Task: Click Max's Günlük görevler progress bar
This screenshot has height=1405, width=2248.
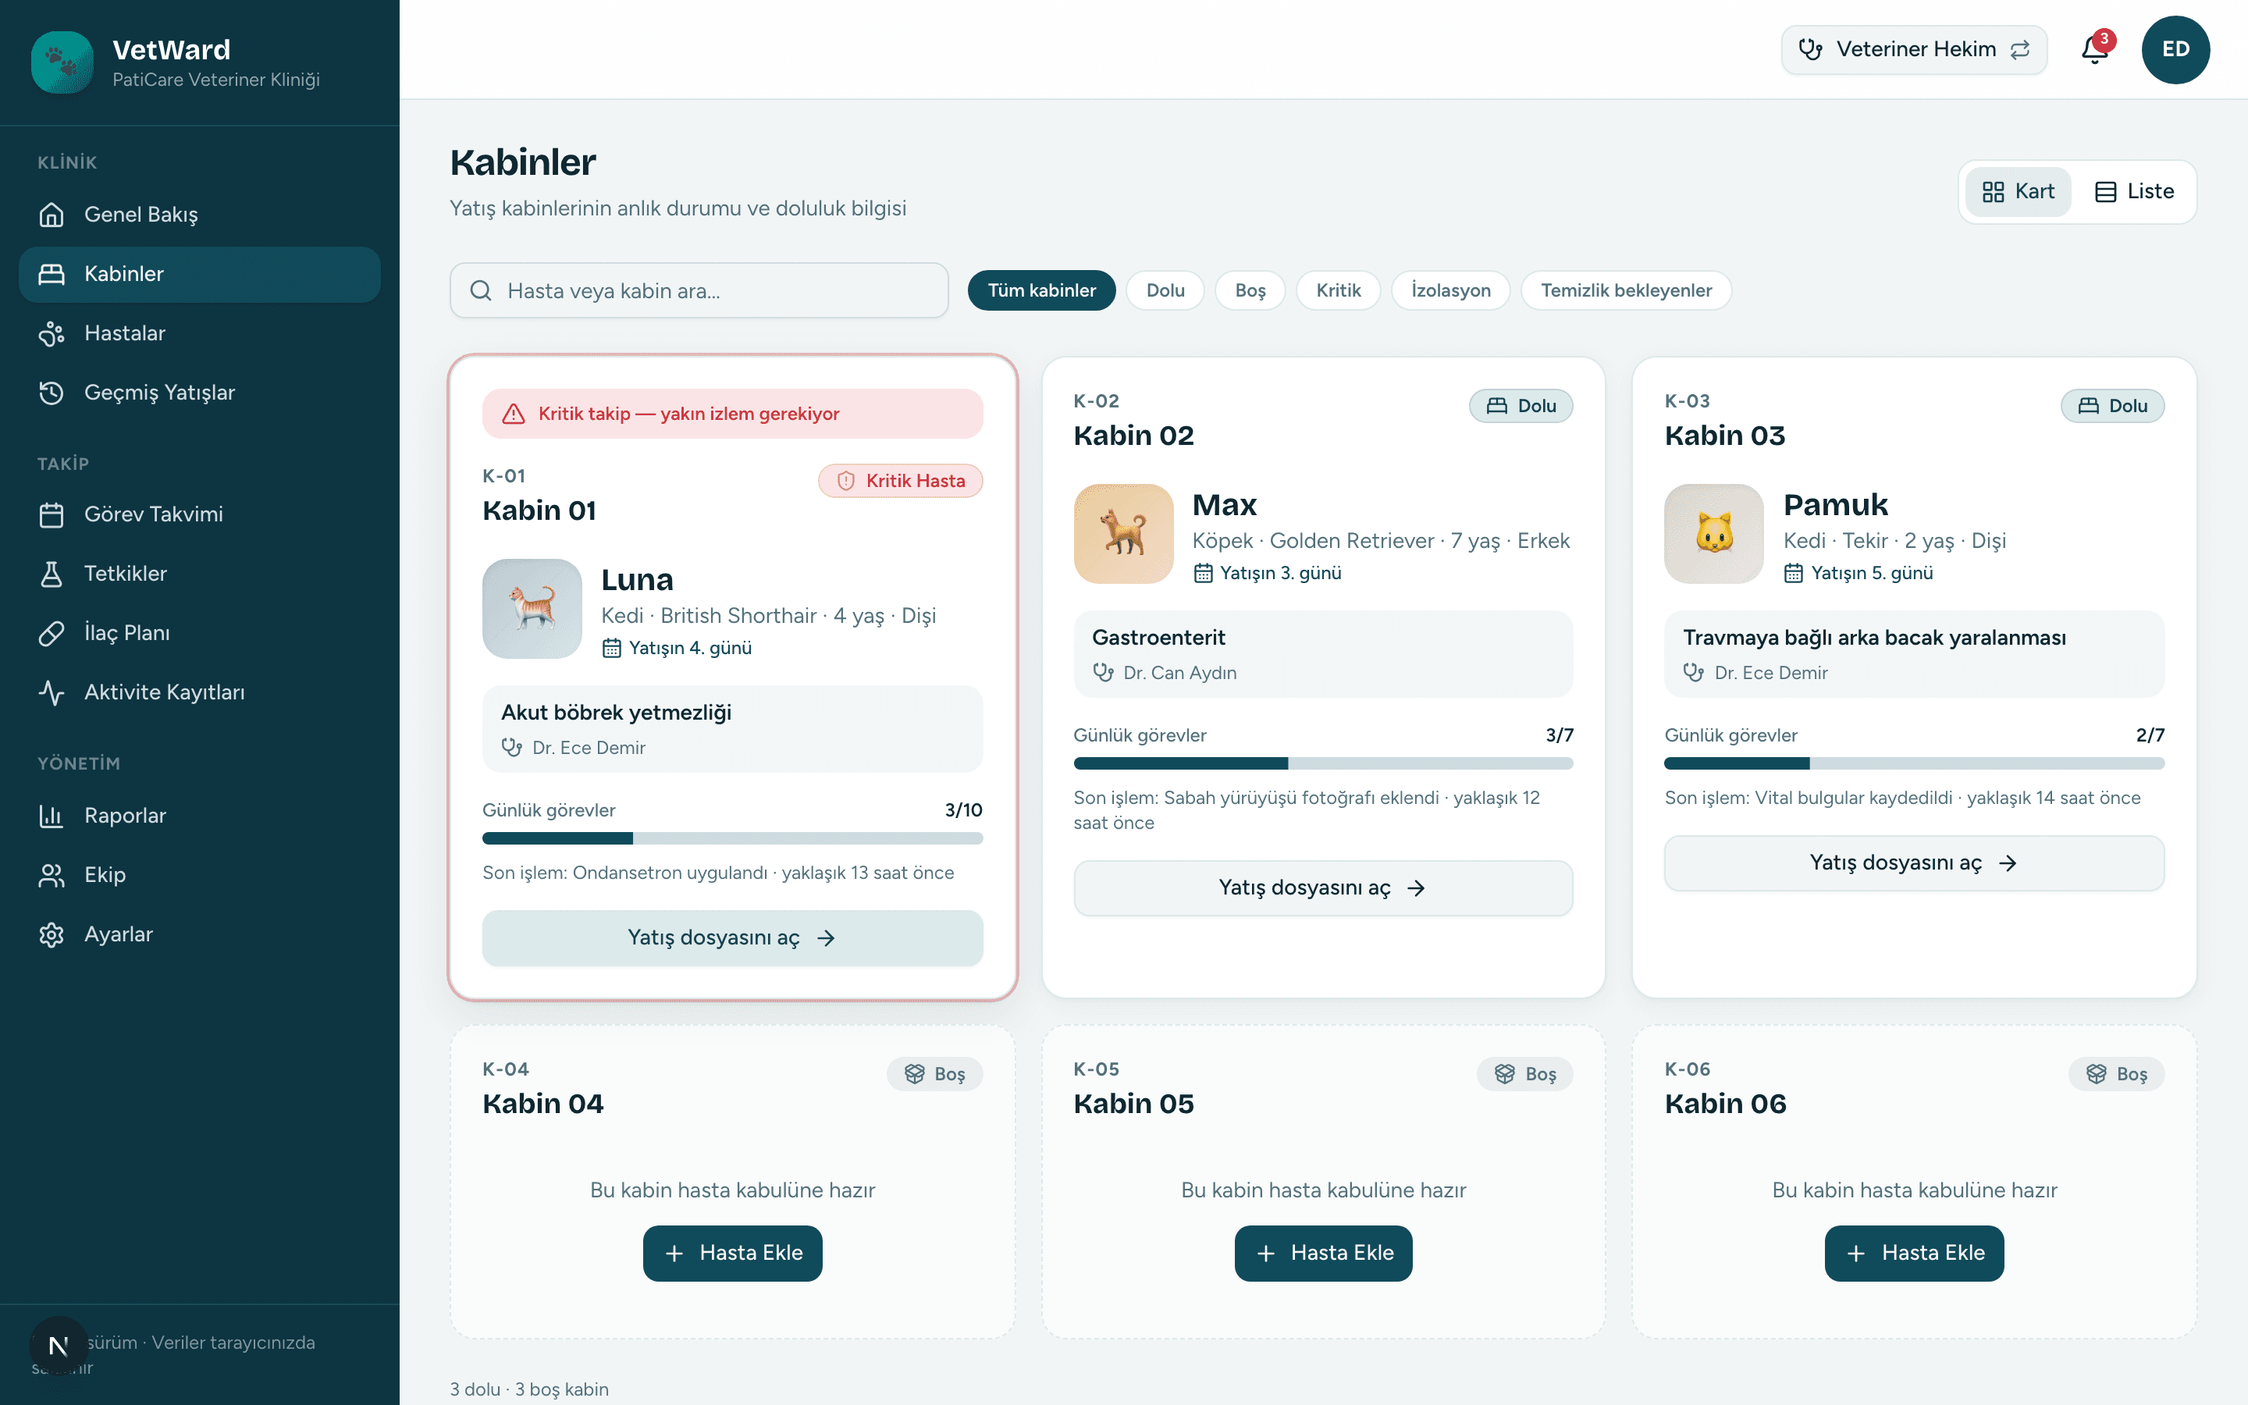Action: pos(1323,763)
